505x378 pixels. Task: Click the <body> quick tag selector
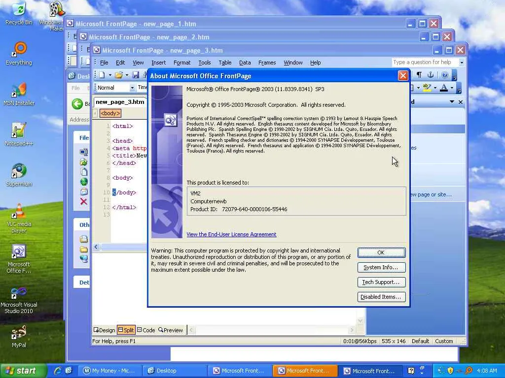coord(110,113)
